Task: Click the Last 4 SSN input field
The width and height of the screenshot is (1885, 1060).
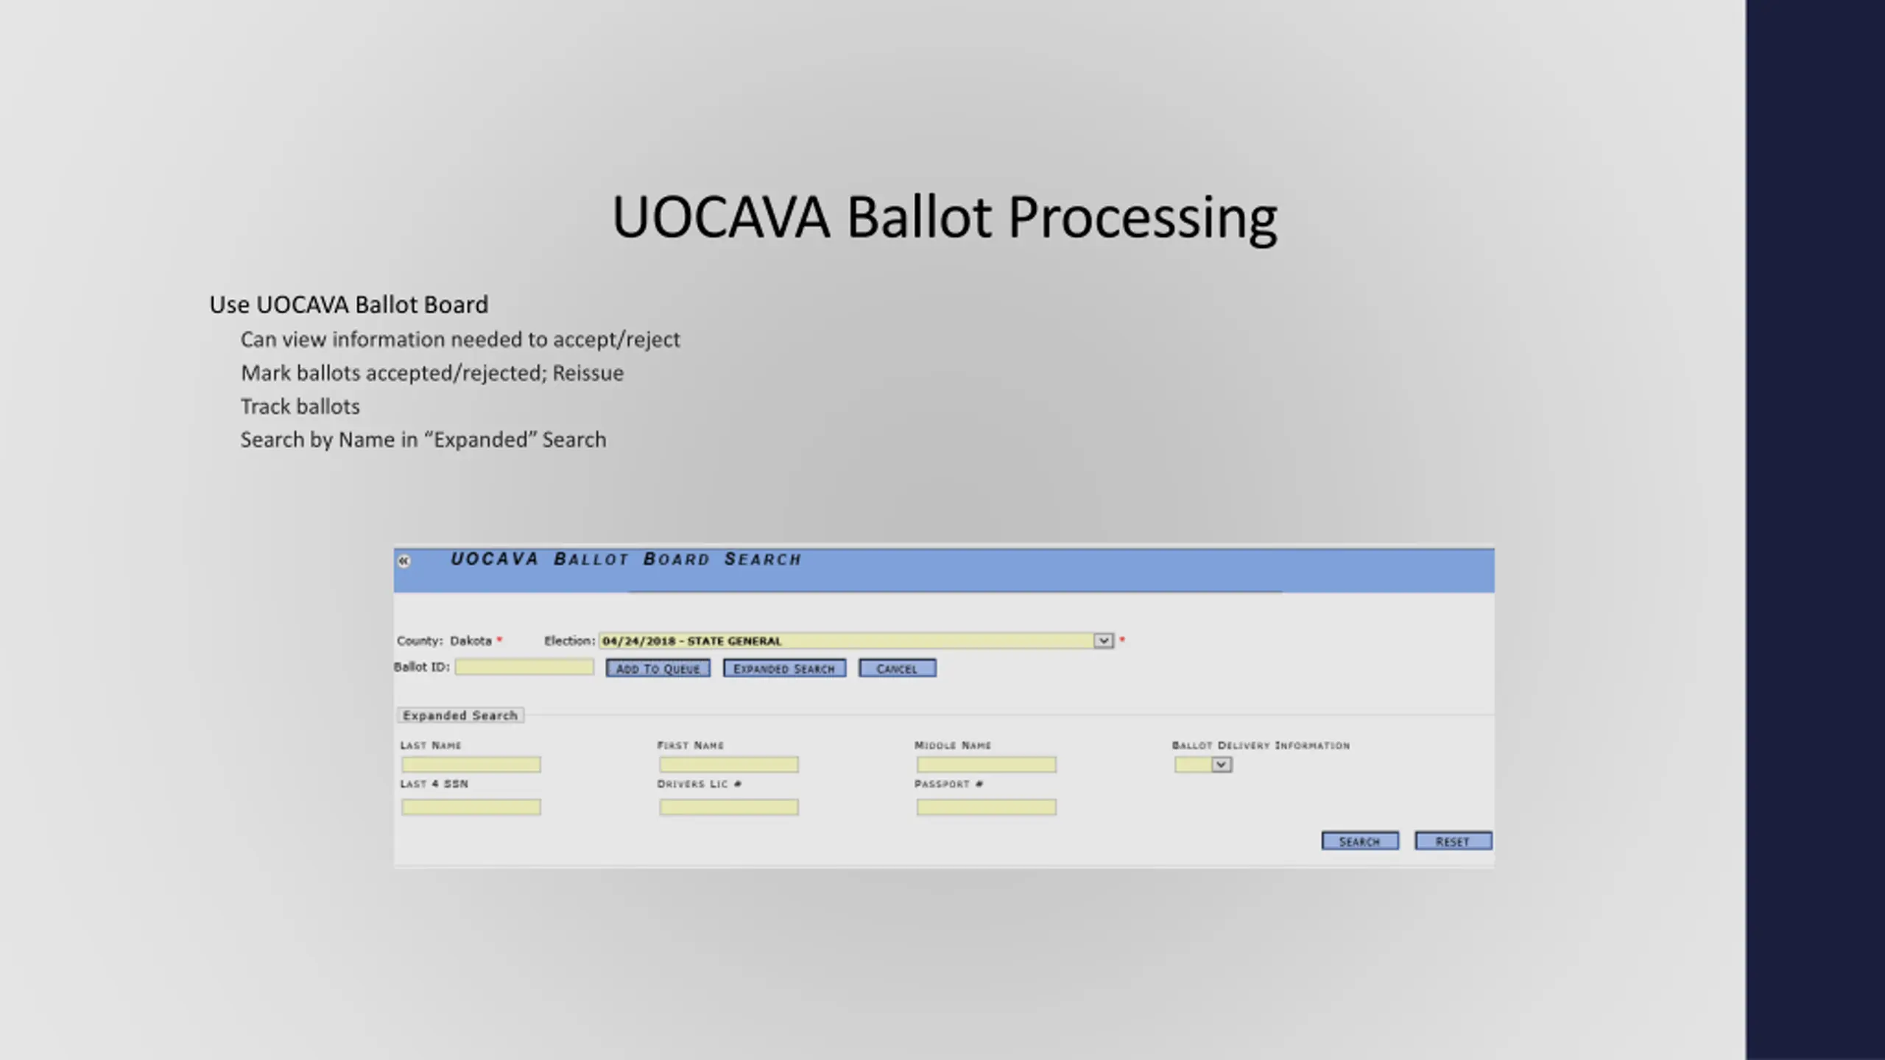Action: (x=471, y=808)
